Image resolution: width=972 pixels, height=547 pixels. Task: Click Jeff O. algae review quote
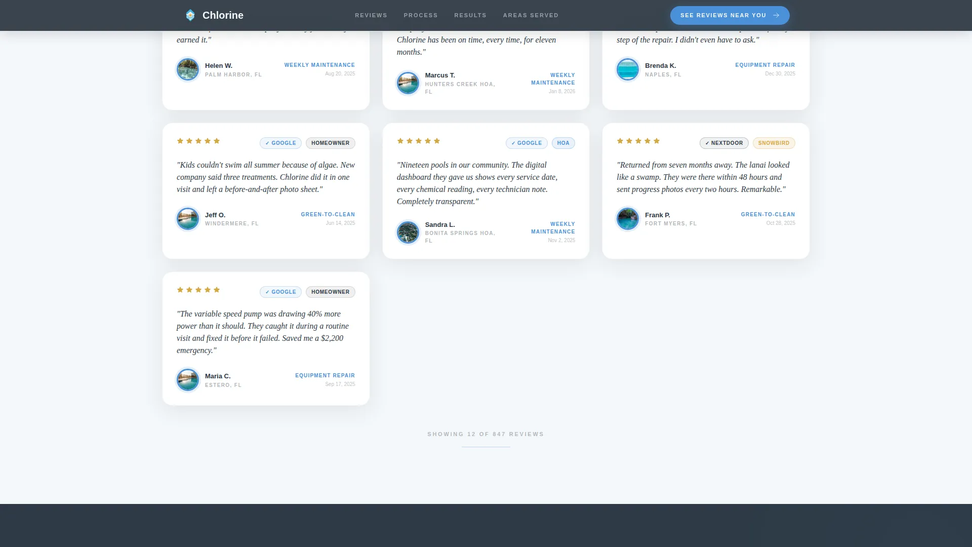[x=266, y=177]
